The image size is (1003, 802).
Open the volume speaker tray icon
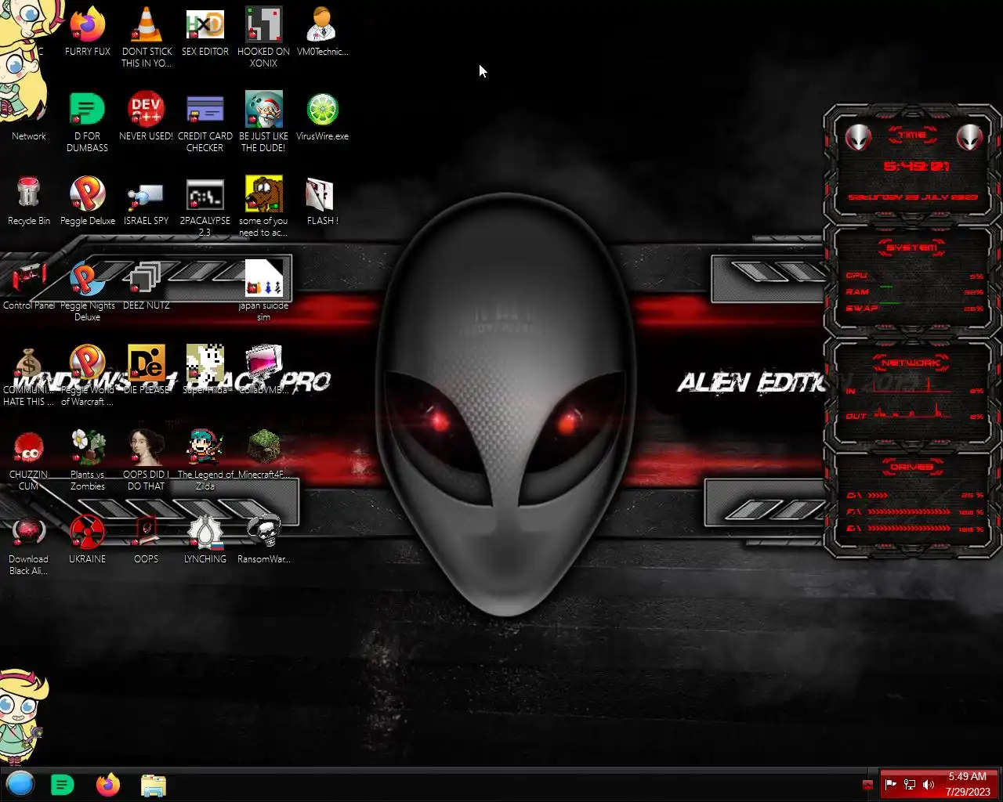point(929,784)
